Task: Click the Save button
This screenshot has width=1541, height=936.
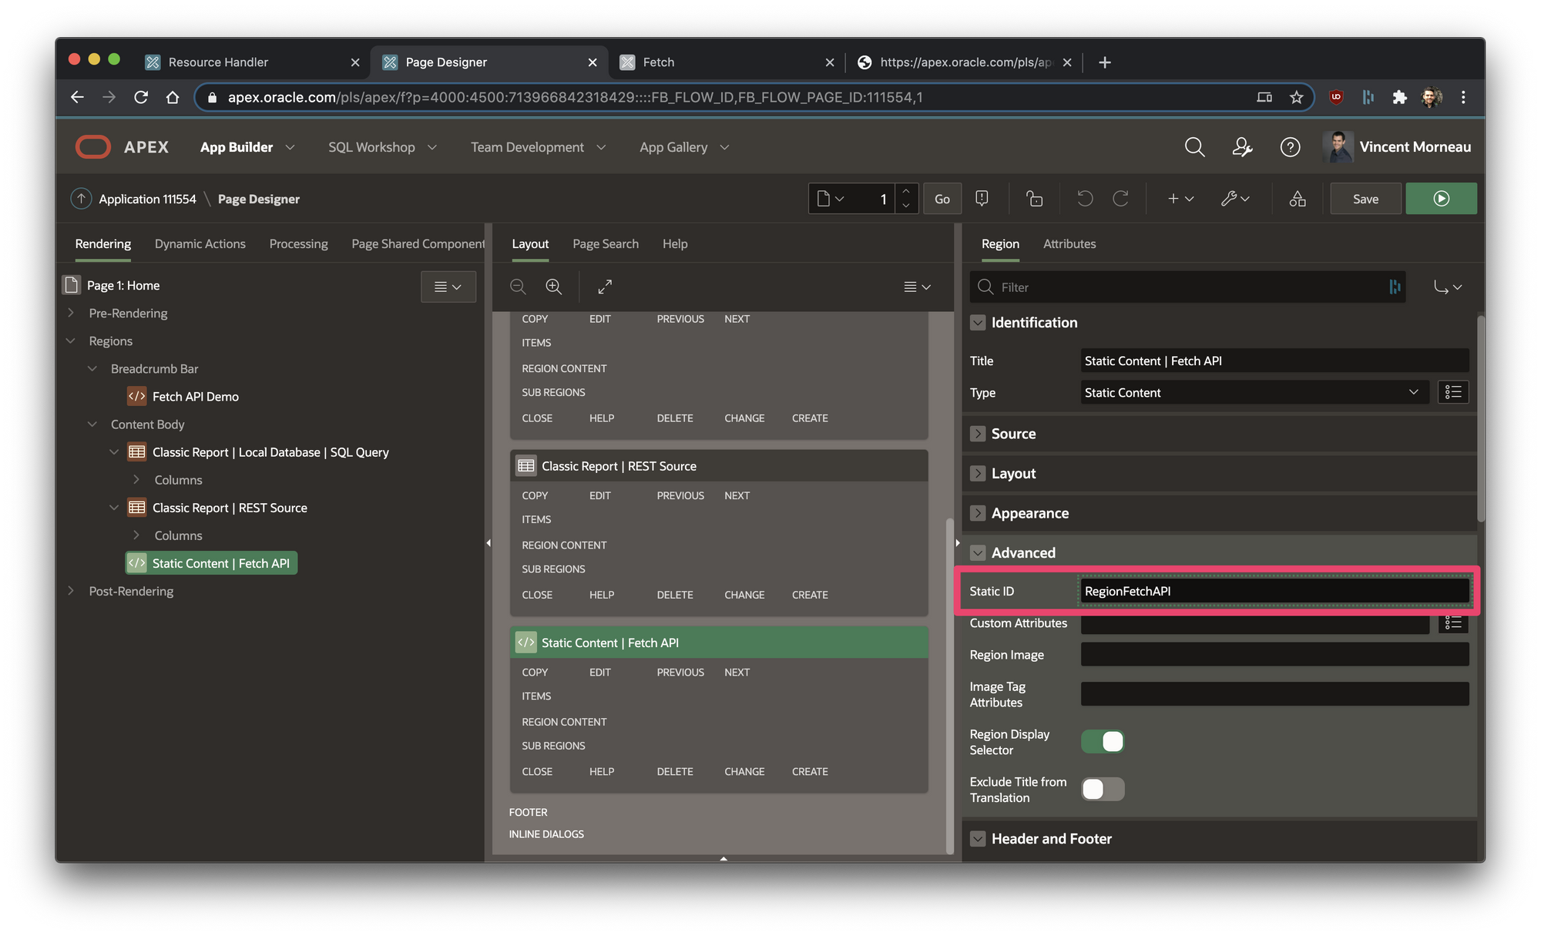Action: tap(1365, 199)
